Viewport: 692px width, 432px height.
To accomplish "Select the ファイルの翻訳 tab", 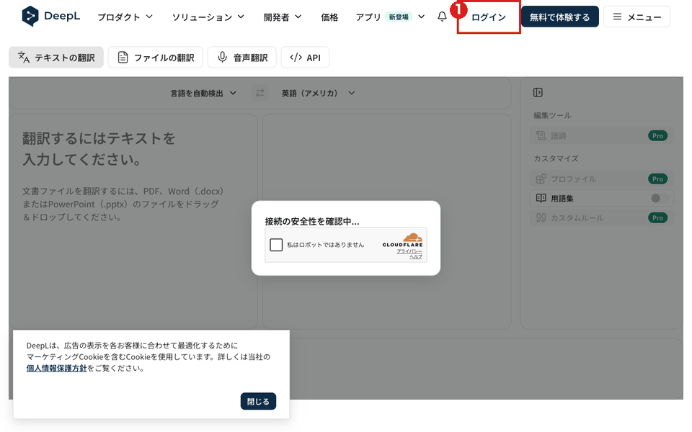I will tap(156, 58).
